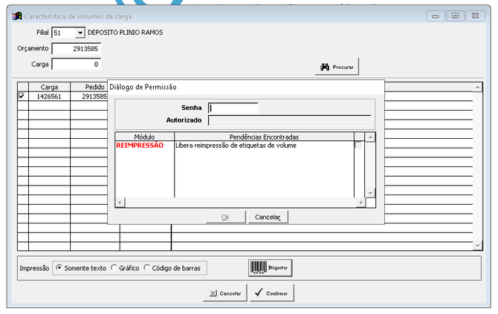The image size is (498, 314).
Task: Click the Módulo column header
Action: [144, 137]
